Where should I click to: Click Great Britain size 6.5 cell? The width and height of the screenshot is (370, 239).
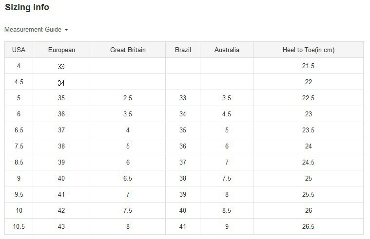coord(128,179)
